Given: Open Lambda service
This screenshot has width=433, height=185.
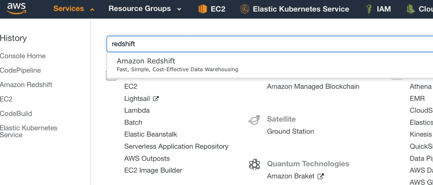Looking at the screenshot, I should point(137,110).
